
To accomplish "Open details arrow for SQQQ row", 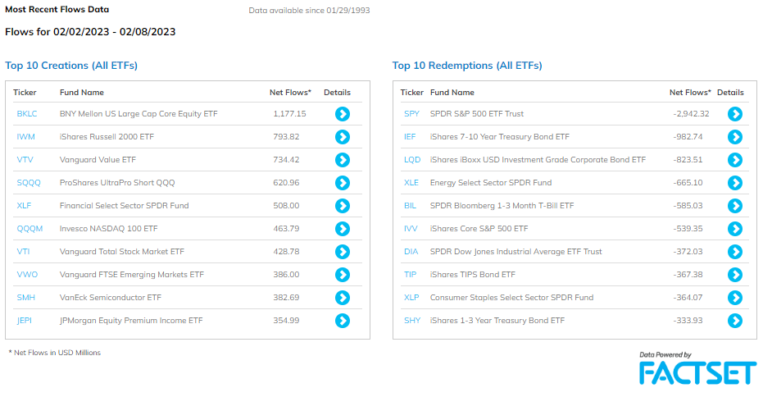I will (x=343, y=183).
